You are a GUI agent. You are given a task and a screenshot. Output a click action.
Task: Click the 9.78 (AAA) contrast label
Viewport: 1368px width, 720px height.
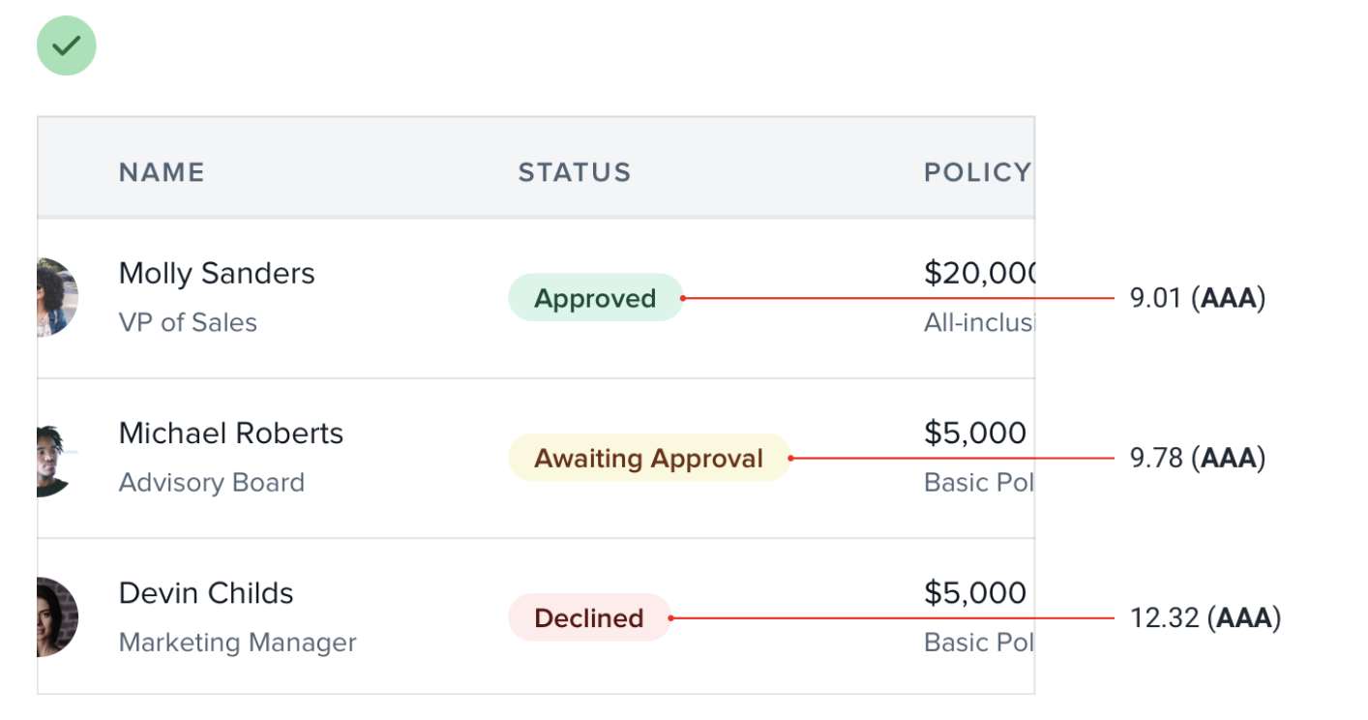tap(1198, 458)
